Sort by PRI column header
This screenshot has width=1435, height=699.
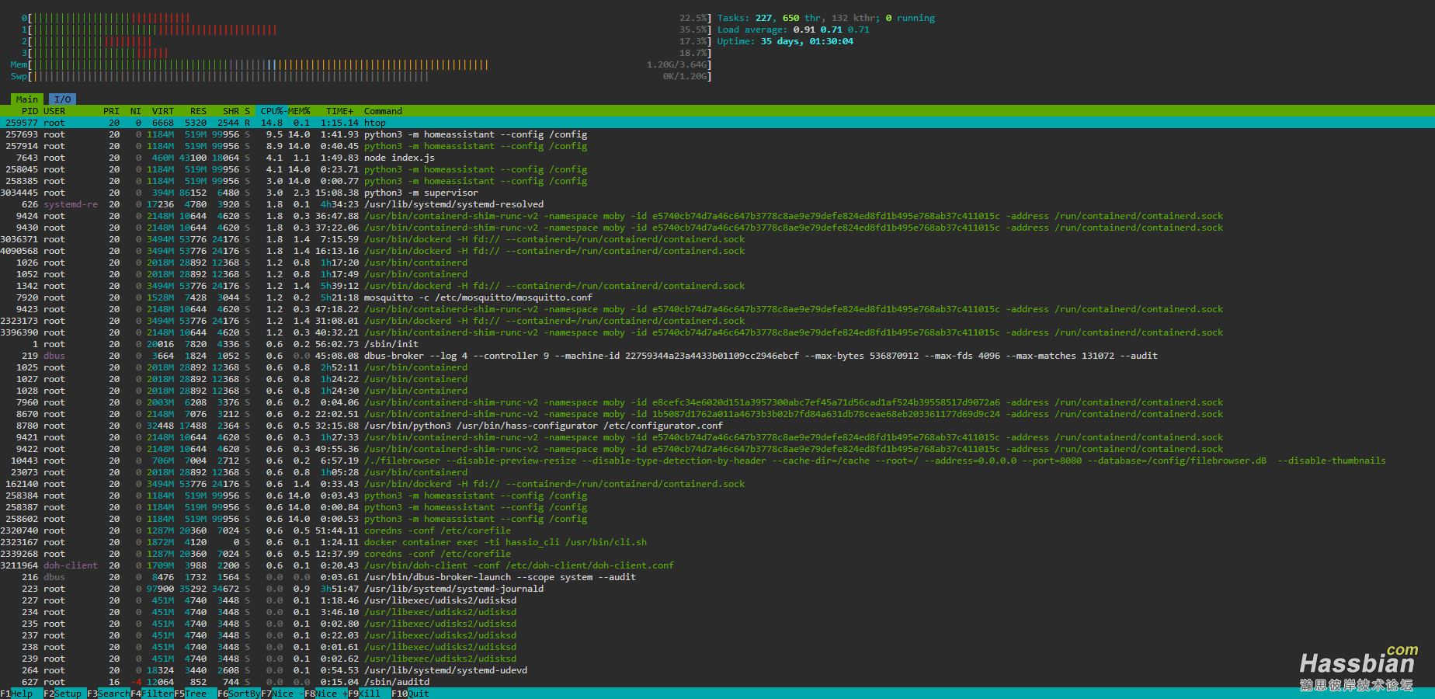point(111,111)
